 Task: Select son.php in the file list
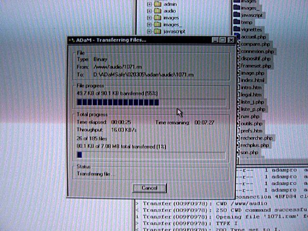249,153
